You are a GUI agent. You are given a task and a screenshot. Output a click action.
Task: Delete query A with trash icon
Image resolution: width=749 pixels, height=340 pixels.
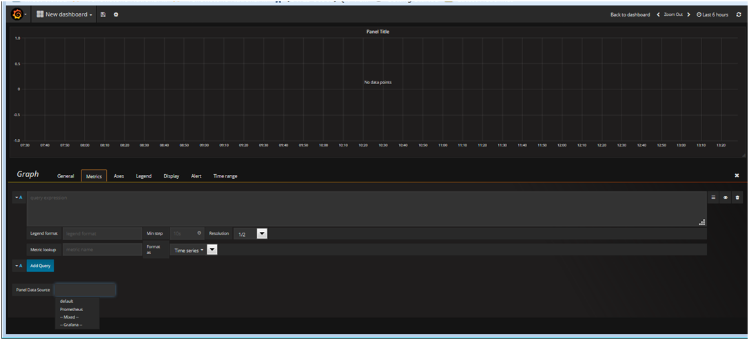(737, 197)
